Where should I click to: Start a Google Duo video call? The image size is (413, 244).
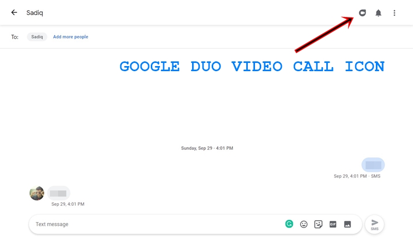coord(362,12)
